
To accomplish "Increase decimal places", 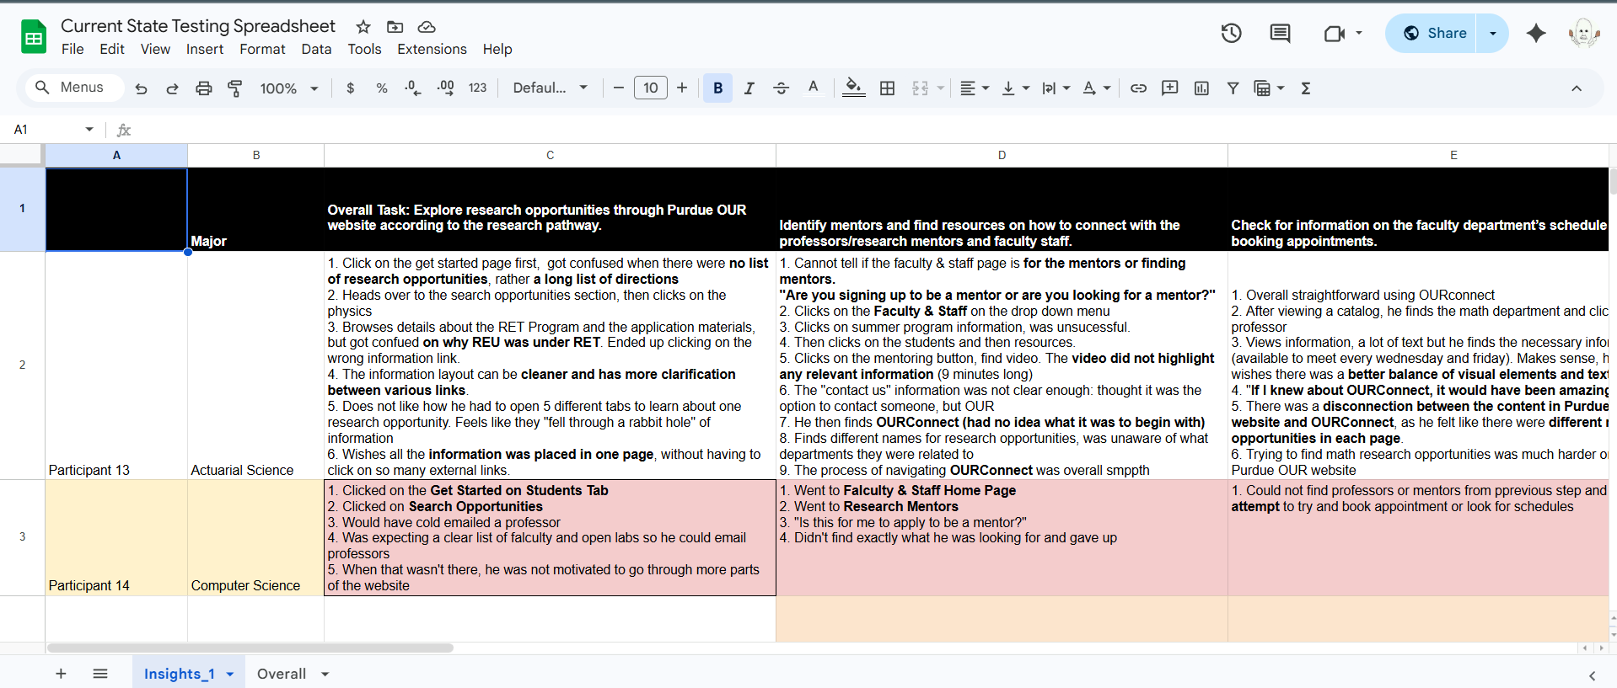I will tap(445, 88).
